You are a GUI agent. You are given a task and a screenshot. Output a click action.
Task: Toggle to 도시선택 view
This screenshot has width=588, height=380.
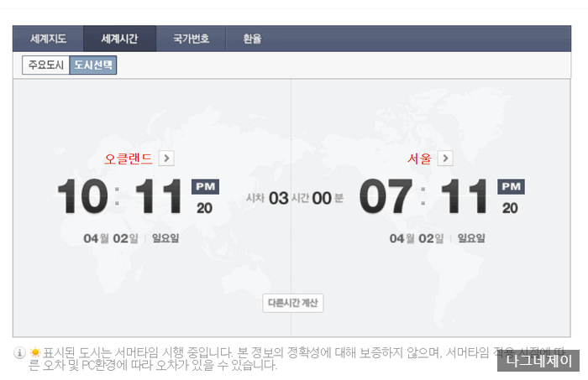tap(93, 65)
